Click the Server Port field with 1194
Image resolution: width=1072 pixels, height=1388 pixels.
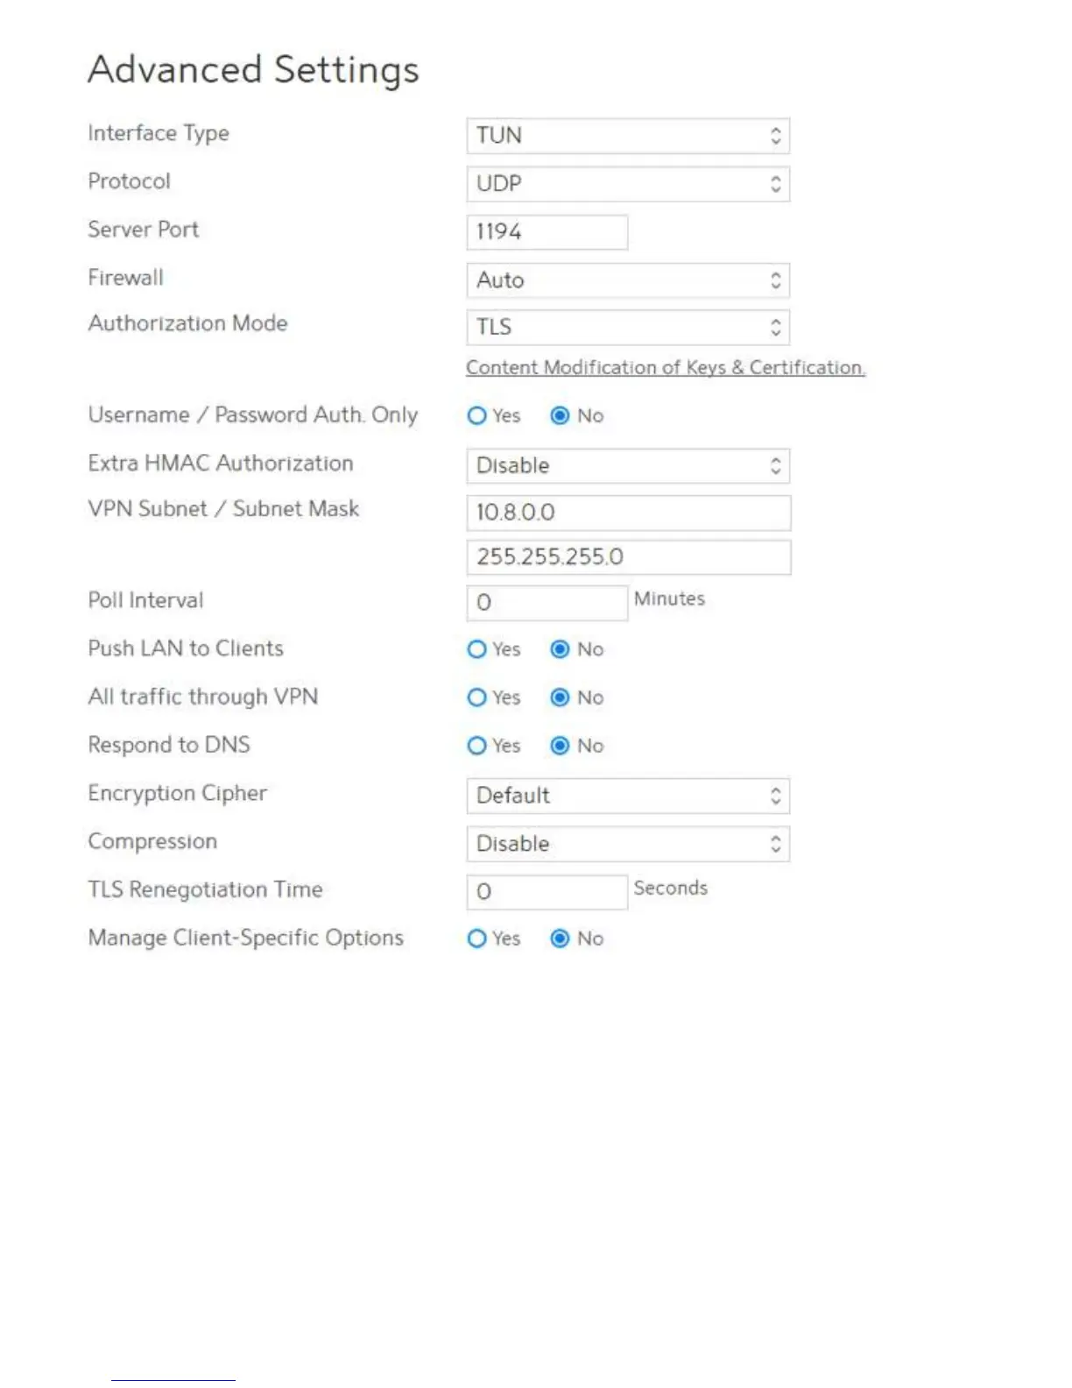pos(547,232)
